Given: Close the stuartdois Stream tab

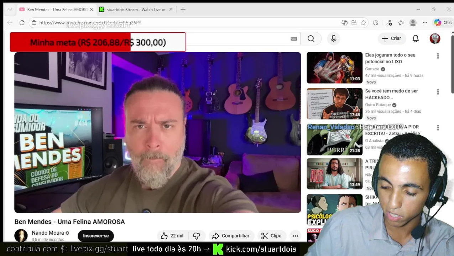Looking at the screenshot, I should (171, 10).
